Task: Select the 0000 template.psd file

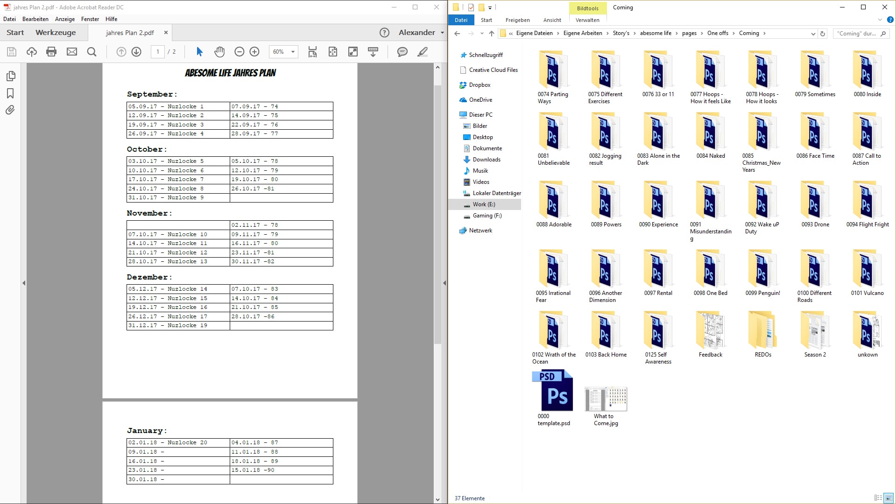Action: (553, 398)
